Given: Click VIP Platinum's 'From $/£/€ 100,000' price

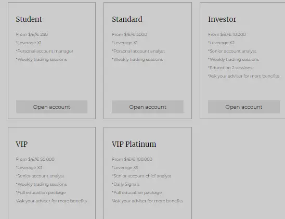Looking at the screenshot, I should [132, 159].
